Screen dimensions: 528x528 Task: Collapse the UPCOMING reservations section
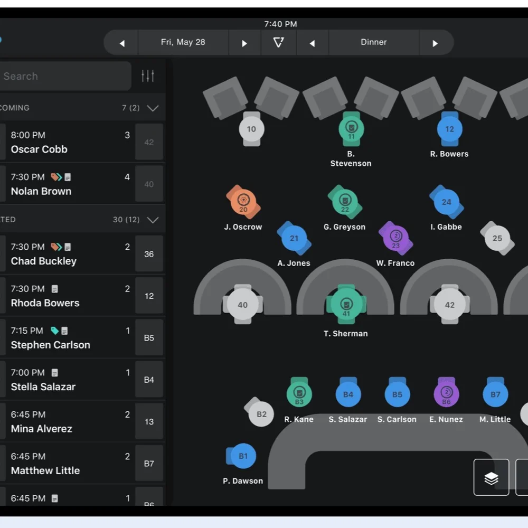(153, 108)
